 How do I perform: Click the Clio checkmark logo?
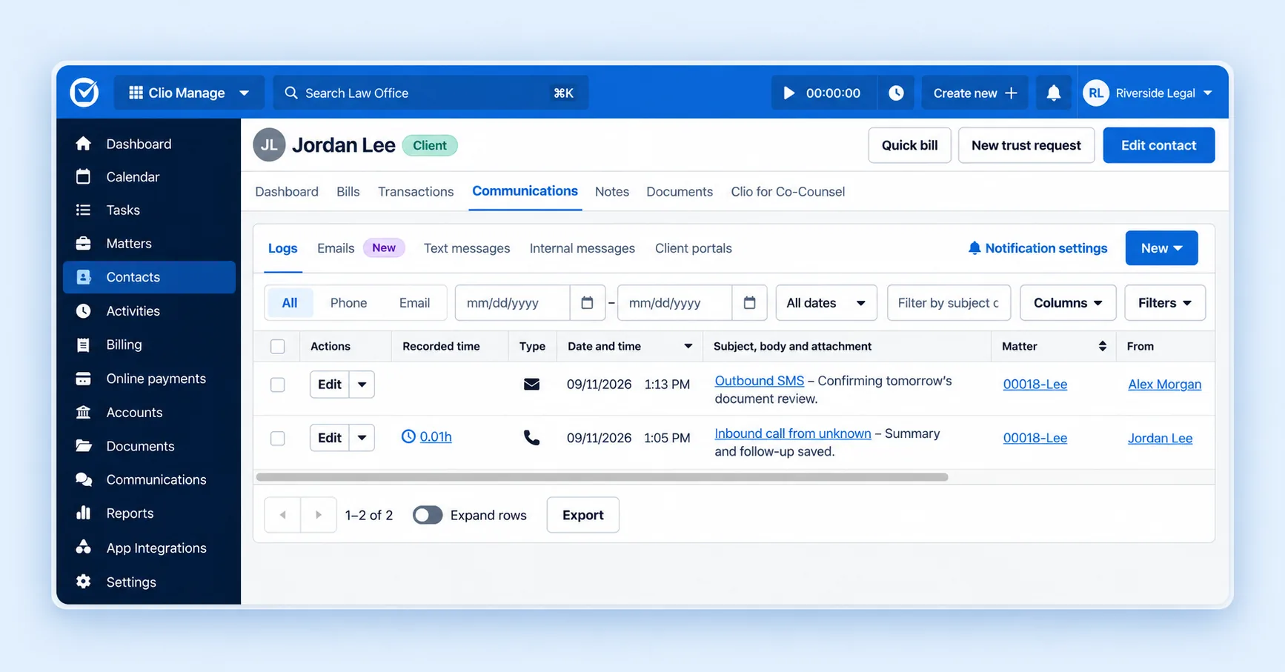(x=84, y=93)
